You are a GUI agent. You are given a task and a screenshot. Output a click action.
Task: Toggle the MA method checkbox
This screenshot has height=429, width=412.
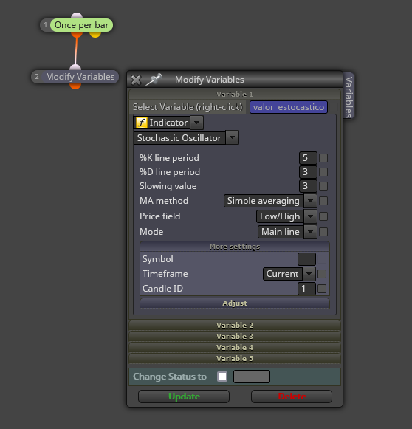(x=323, y=201)
